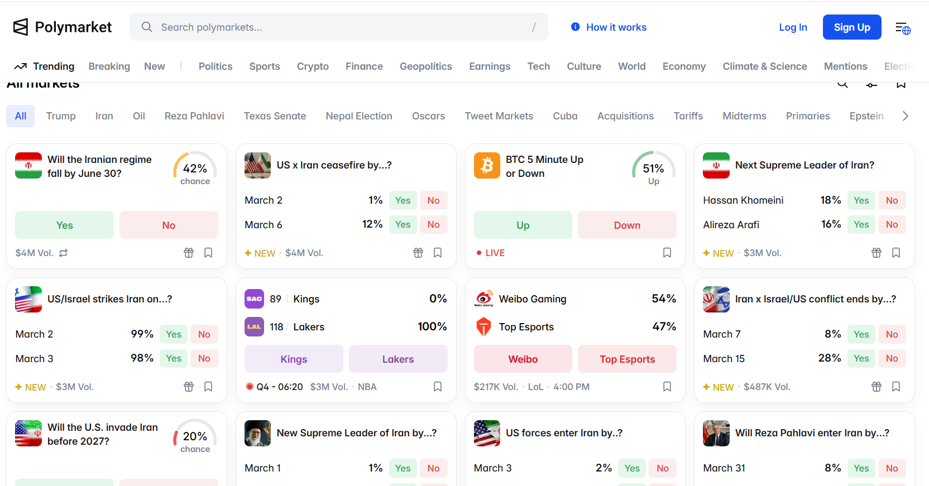Pick Kings in the NBA market

[294, 359]
